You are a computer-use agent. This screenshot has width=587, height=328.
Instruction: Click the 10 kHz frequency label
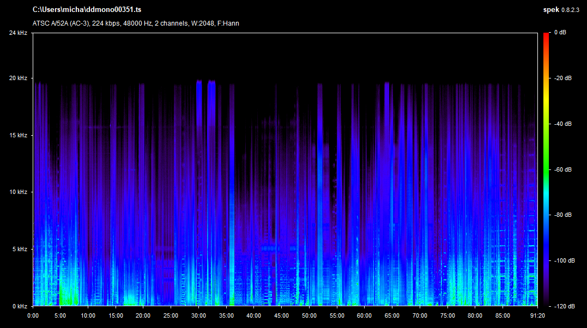(x=20, y=192)
